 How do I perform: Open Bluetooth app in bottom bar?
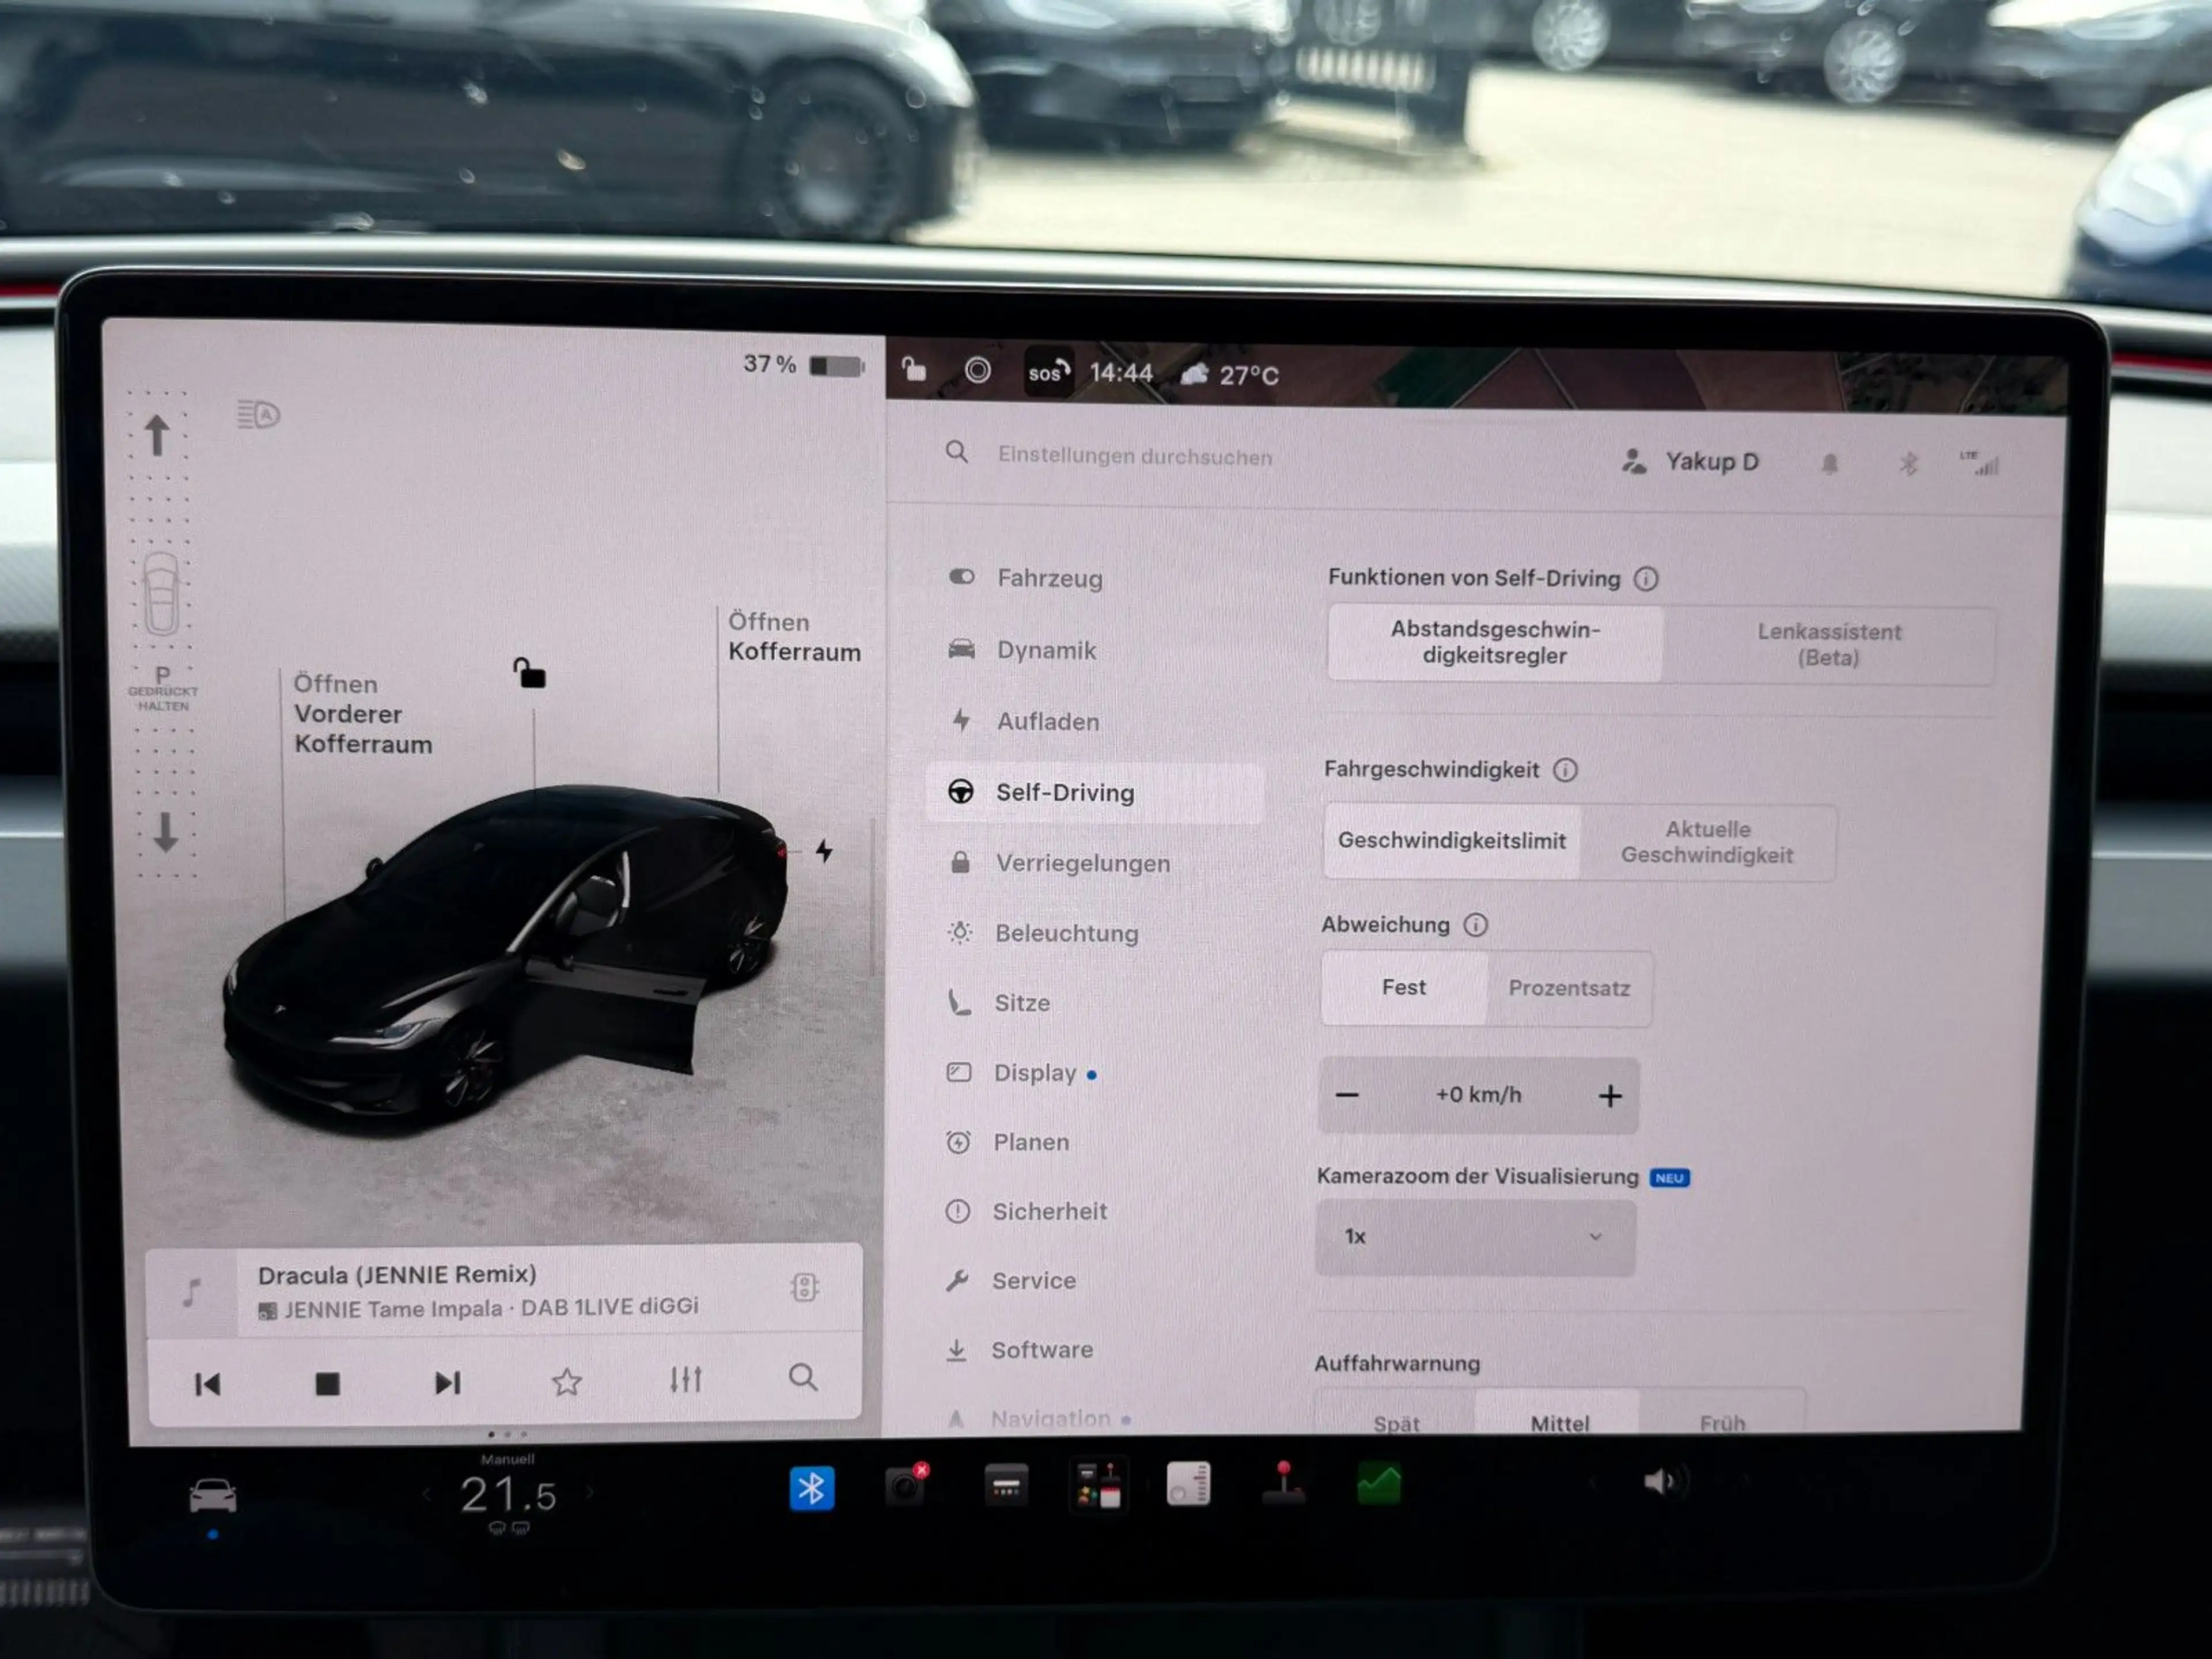[811, 1489]
